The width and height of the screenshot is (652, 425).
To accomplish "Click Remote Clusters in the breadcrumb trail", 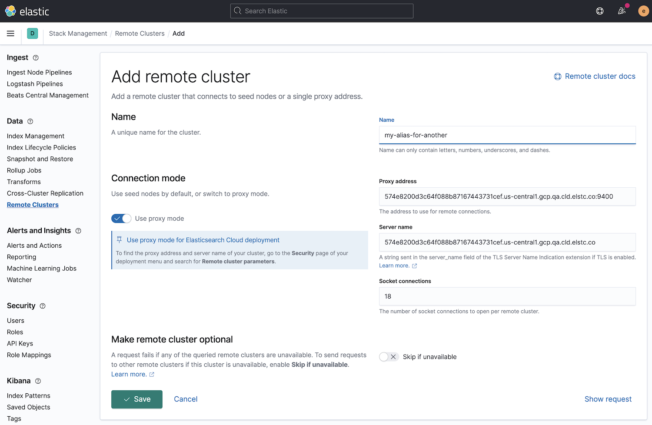I will click(x=140, y=33).
